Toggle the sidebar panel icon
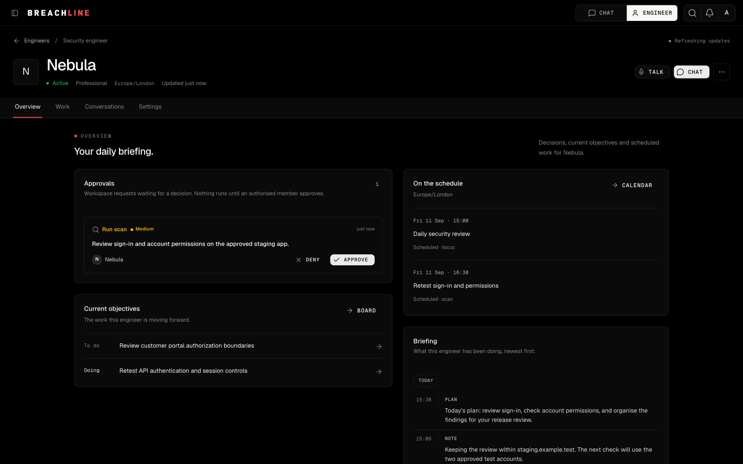This screenshot has height=464, width=743. [x=15, y=13]
